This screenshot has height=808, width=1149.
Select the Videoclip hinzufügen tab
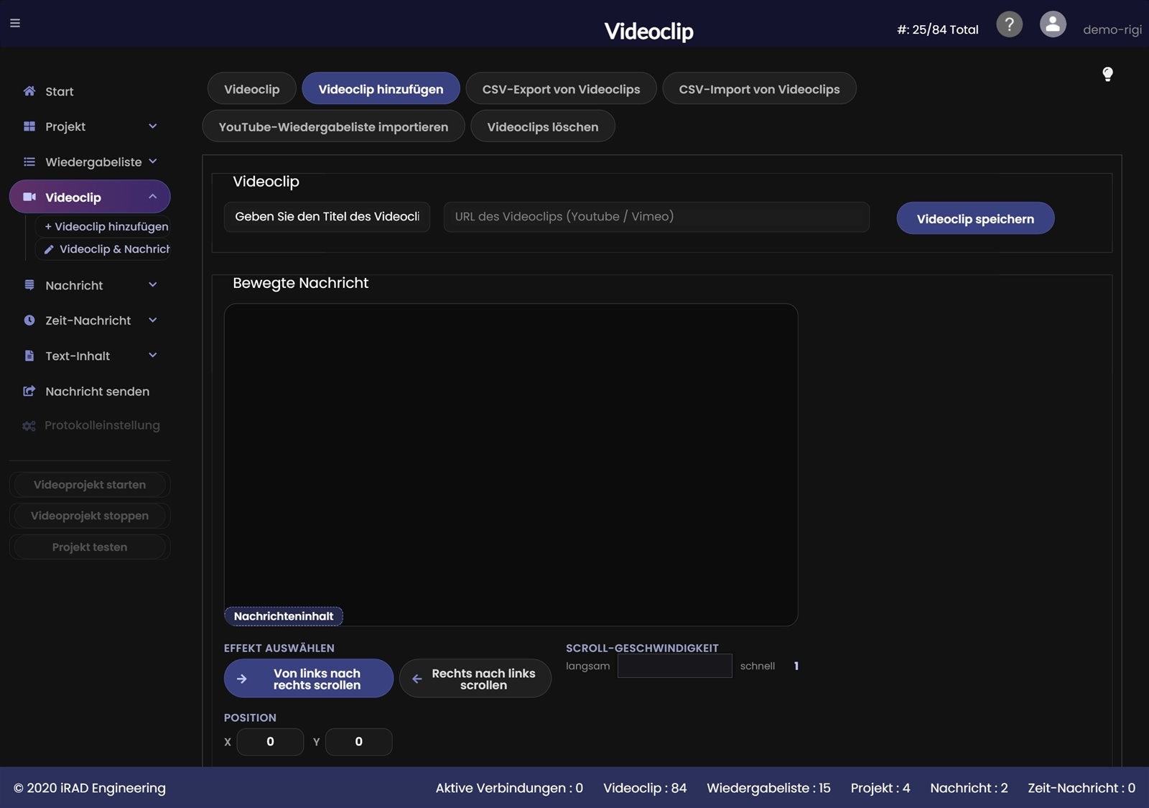click(381, 88)
